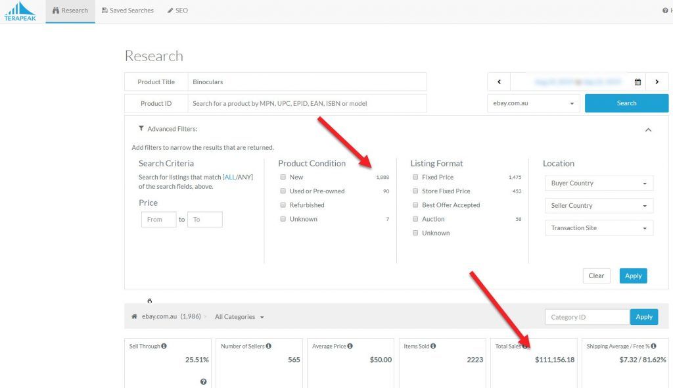Click the blue Search button
This screenshot has height=388, width=673.
pos(626,103)
